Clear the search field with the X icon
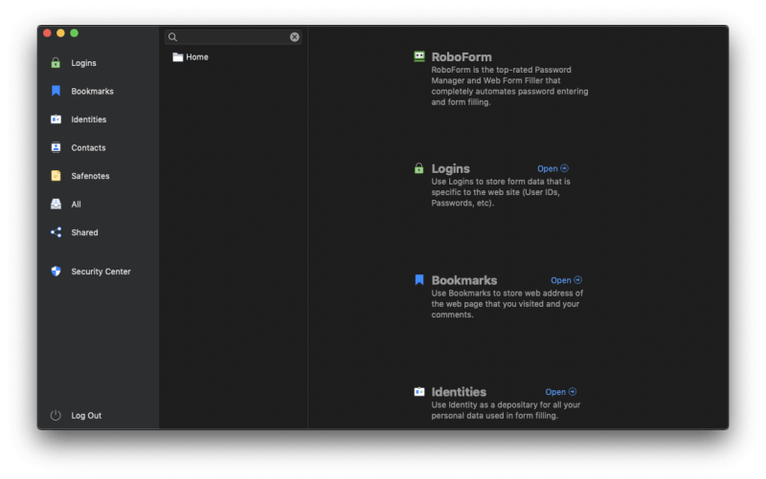766x479 pixels. point(294,37)
